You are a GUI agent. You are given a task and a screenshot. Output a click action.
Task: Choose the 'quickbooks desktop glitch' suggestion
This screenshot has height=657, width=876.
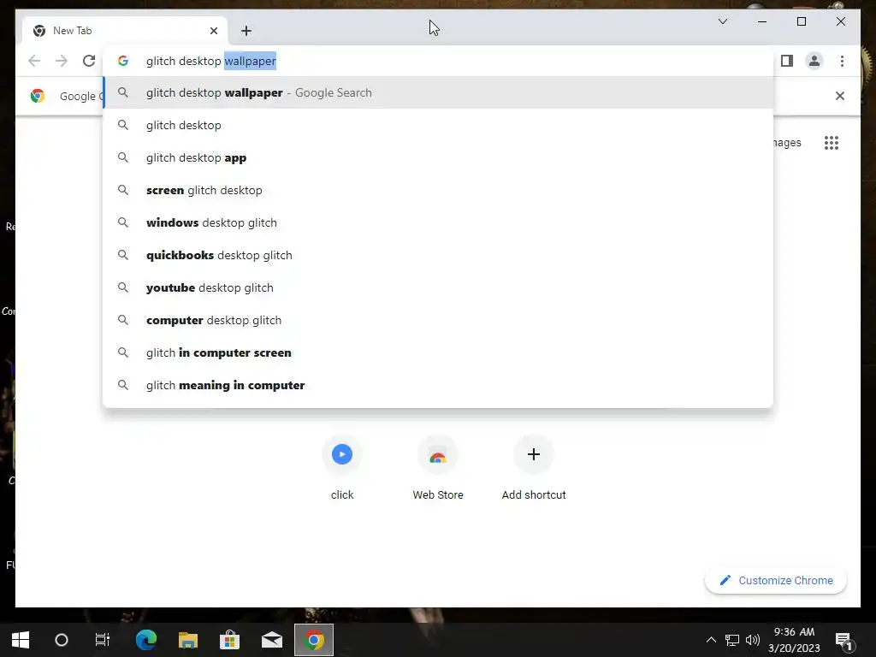point(439,255)
